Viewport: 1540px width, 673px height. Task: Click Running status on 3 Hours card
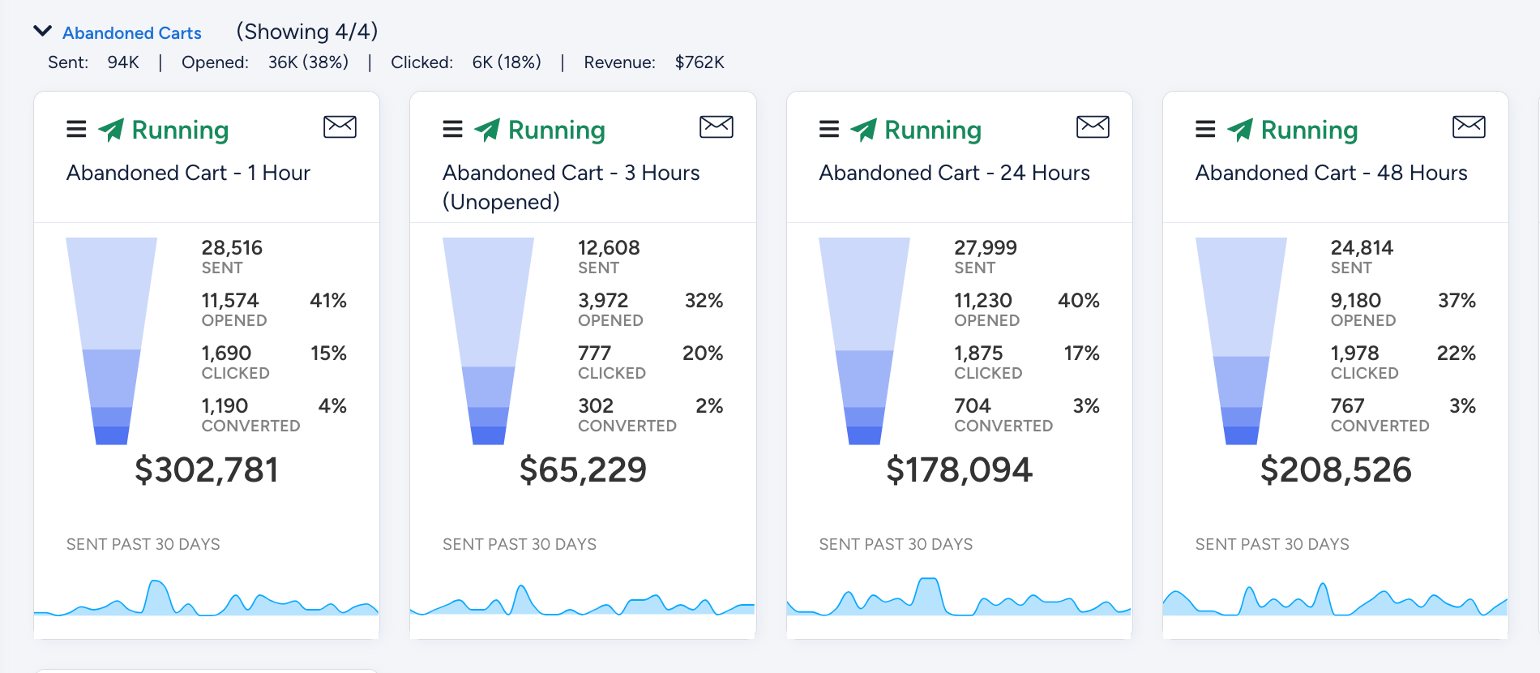coord(540,130)
